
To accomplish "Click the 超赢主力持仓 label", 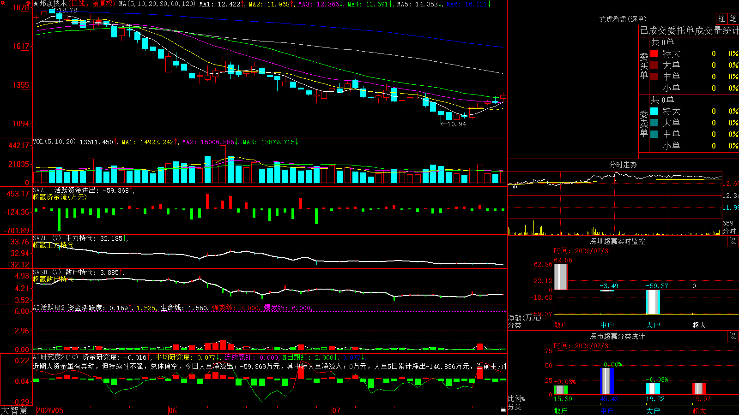I will (53, 245).
